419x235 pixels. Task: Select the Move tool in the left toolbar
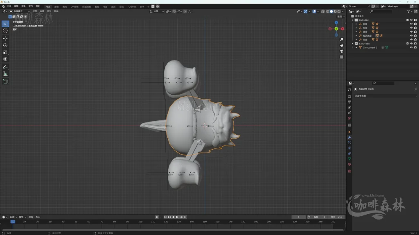[x=5, y=38]
